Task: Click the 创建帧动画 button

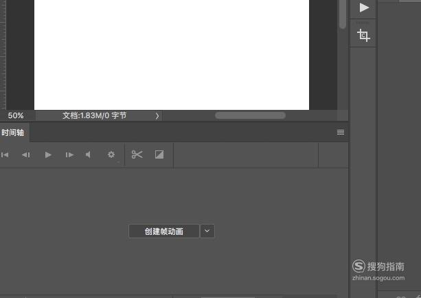Action: (164, 231)
